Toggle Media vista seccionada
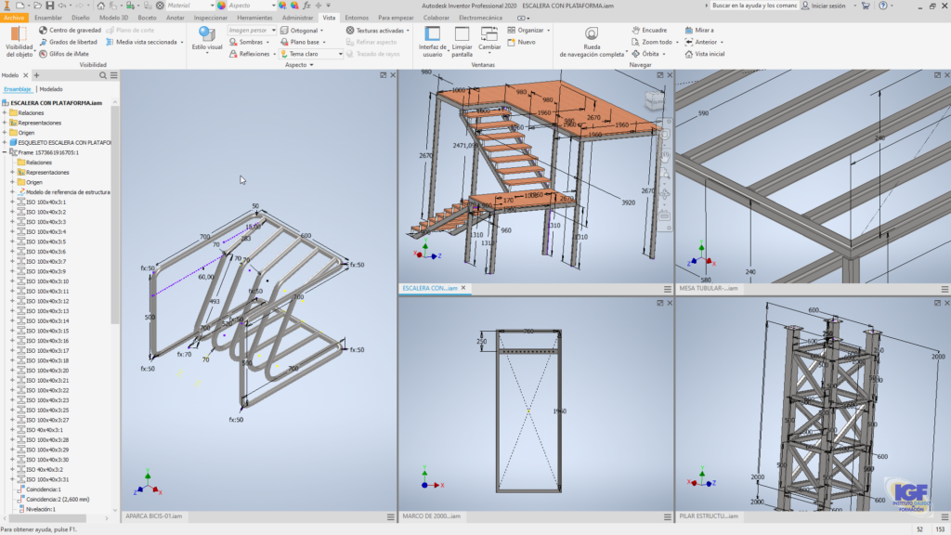951x535 pixels. [110, 42]
